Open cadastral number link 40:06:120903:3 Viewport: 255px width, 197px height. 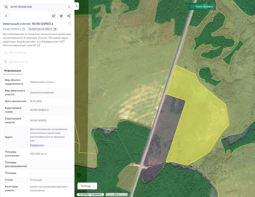12,29
